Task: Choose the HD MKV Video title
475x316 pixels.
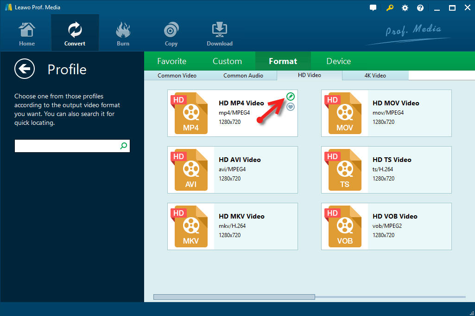Action: coord(241,217)
